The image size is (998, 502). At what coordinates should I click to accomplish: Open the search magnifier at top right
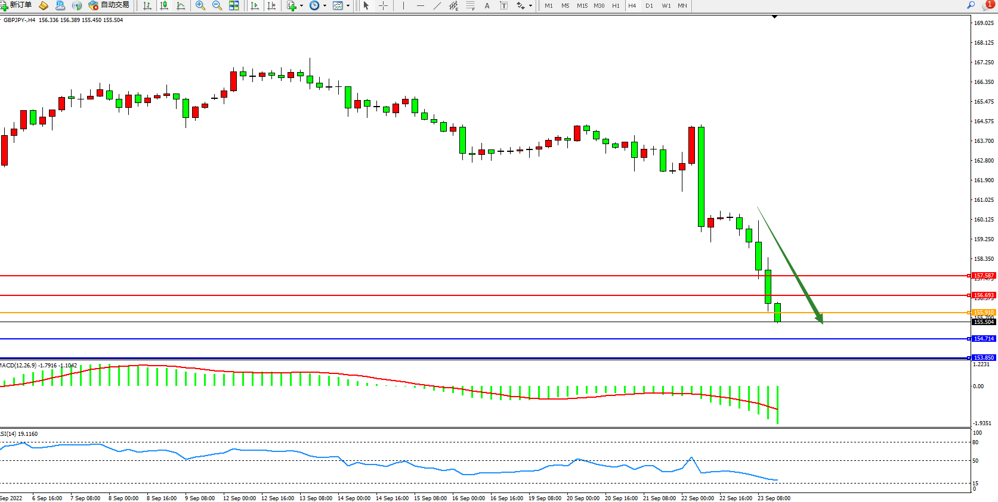click(x=971, y=5)
